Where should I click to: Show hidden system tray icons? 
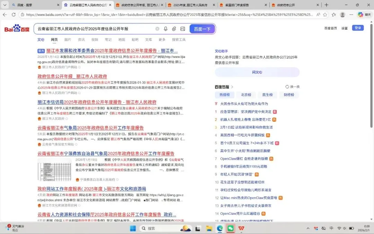[308, 228]
